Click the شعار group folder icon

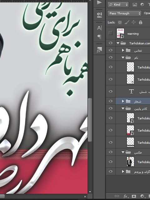(x=128, y=101)
